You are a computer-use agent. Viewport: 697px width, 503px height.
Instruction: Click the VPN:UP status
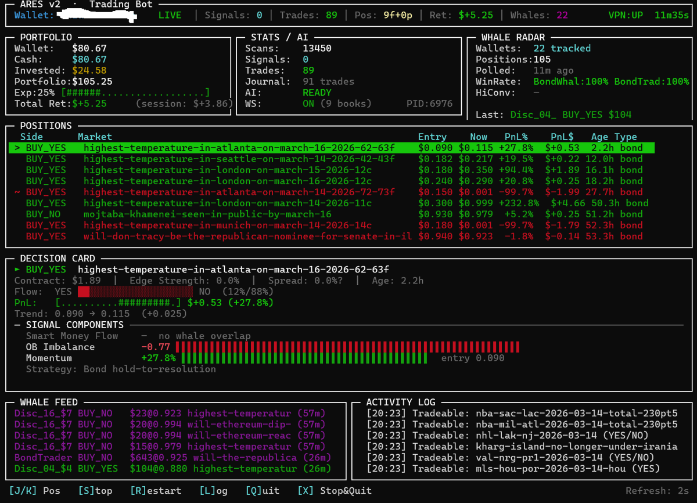626,15
